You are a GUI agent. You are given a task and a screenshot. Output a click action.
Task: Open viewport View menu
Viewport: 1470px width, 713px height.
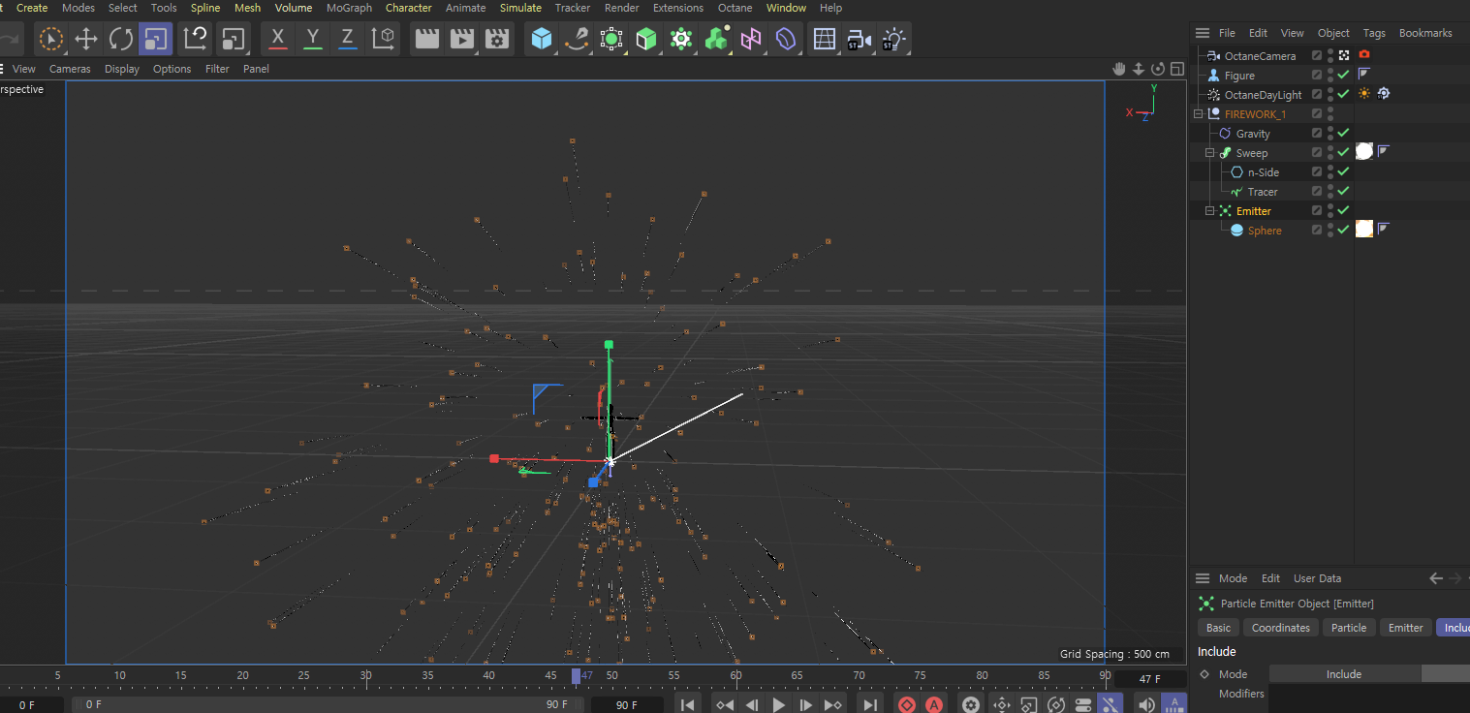coord(24,69)
